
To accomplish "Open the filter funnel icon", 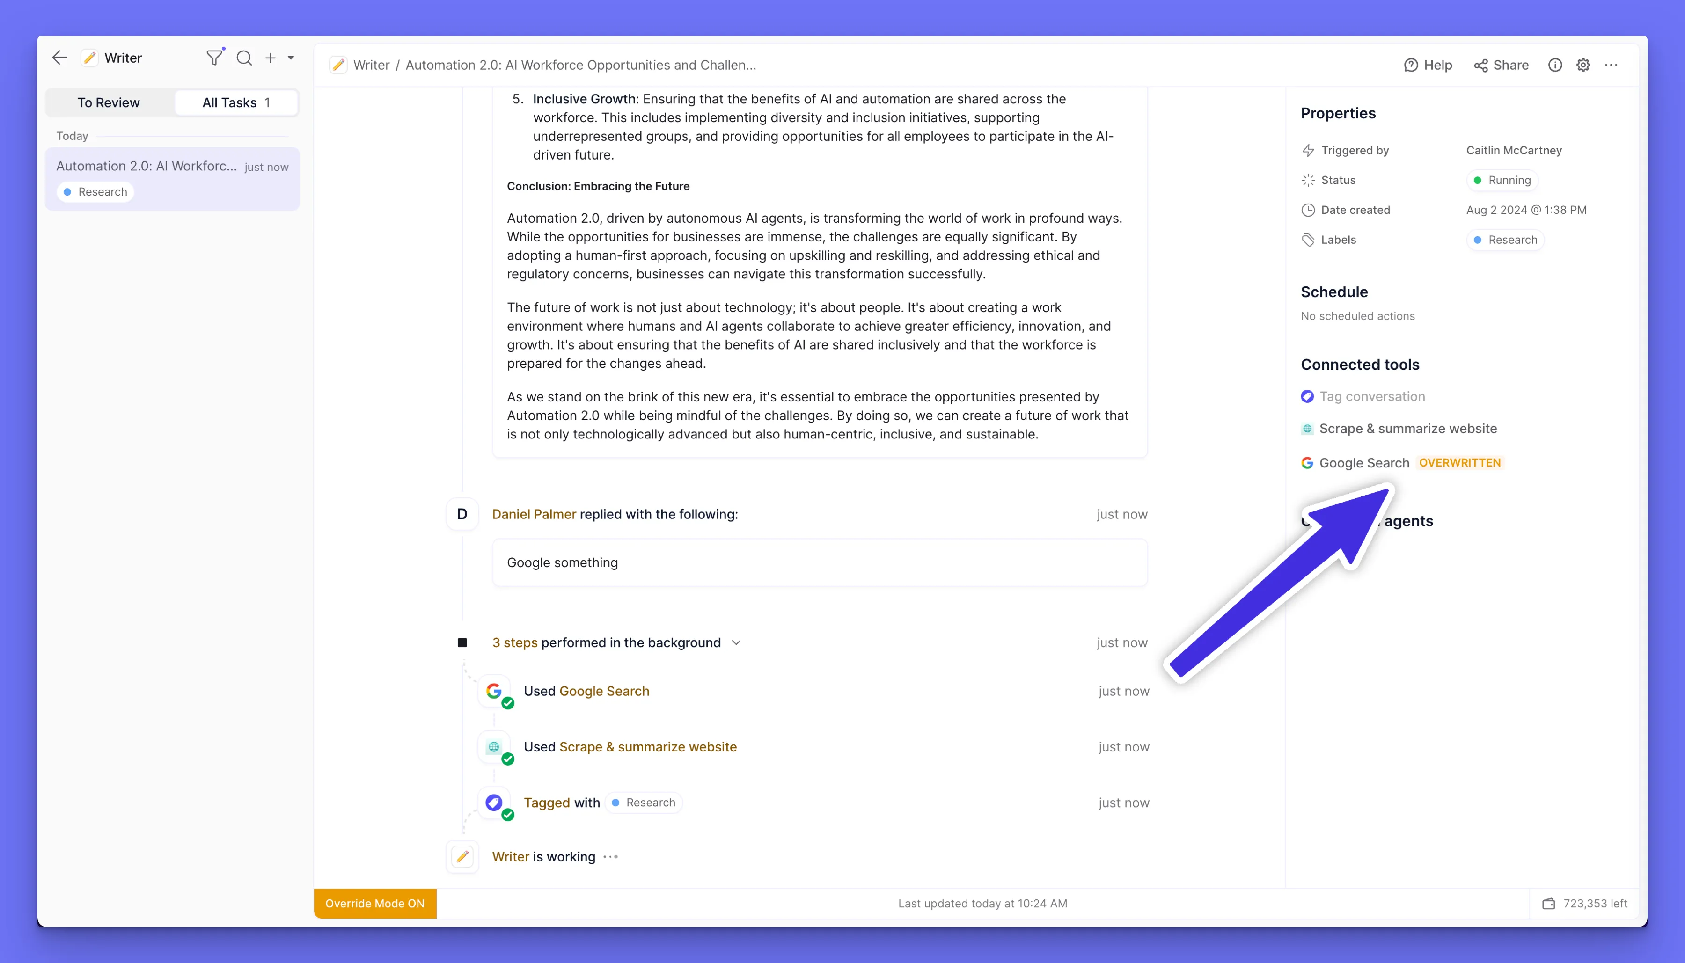I will pos(214,58).
